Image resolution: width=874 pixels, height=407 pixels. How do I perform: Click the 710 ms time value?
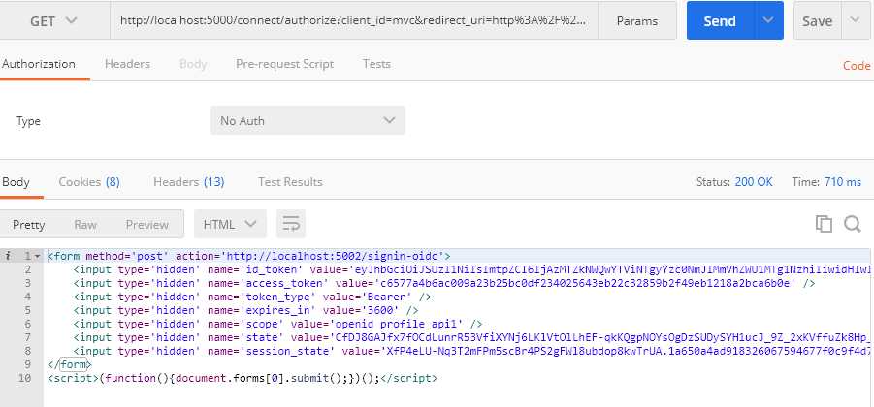842,182
